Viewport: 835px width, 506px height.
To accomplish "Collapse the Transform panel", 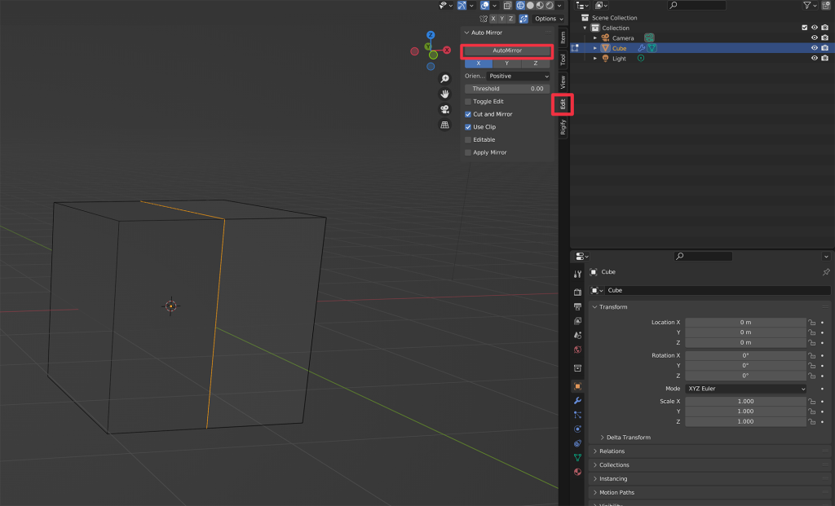I will (594, 307).
